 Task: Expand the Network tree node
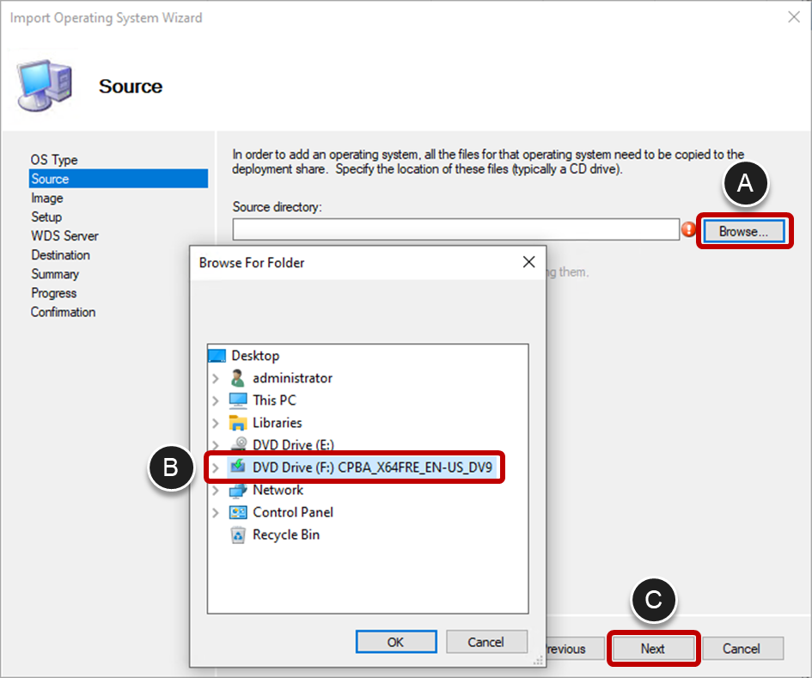tap(216, 490)
